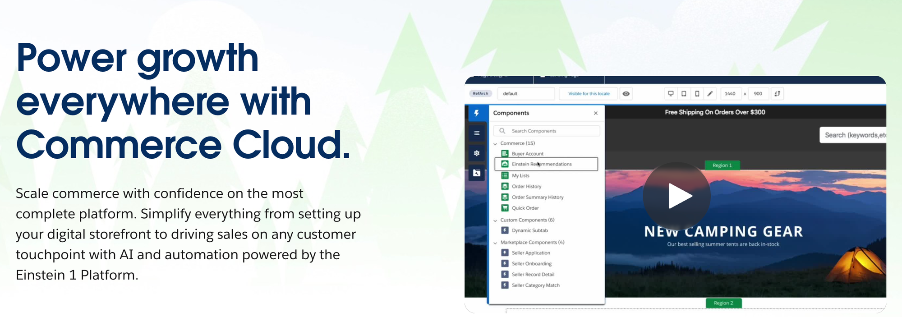Click the RefArch site badge
Viewport: 902px width, 317px height.
tap(480, 94)
